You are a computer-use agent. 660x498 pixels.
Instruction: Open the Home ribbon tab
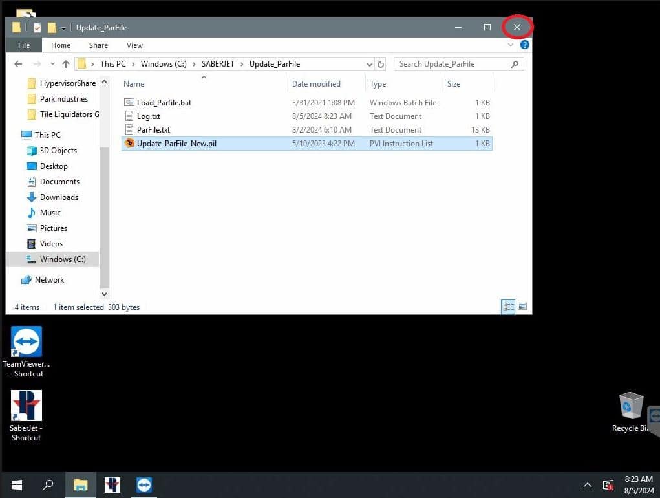(61, 45)
